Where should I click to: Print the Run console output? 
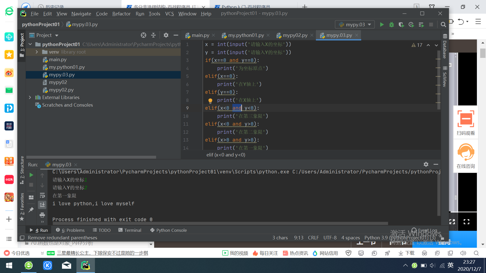(42, 215)
